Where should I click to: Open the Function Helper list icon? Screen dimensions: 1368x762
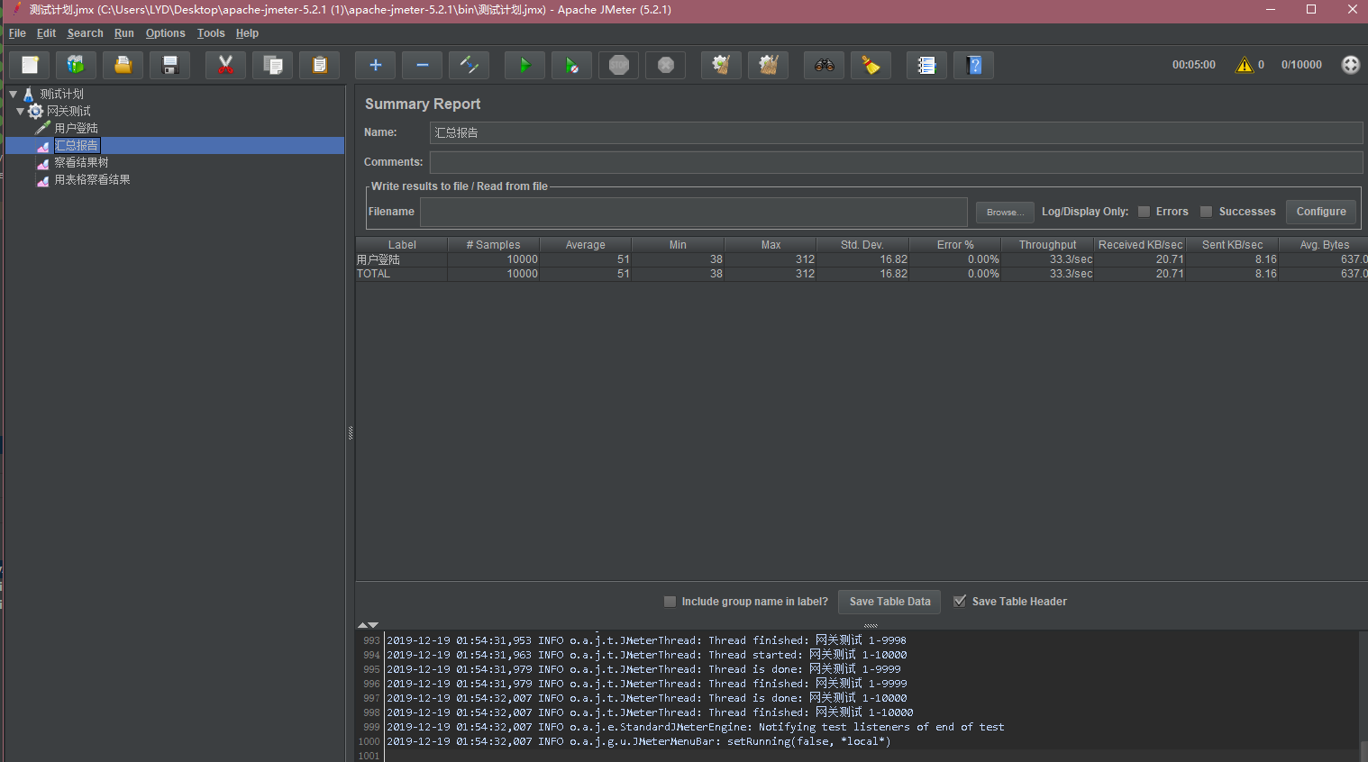pyautogui.click(x=926, y=65)
